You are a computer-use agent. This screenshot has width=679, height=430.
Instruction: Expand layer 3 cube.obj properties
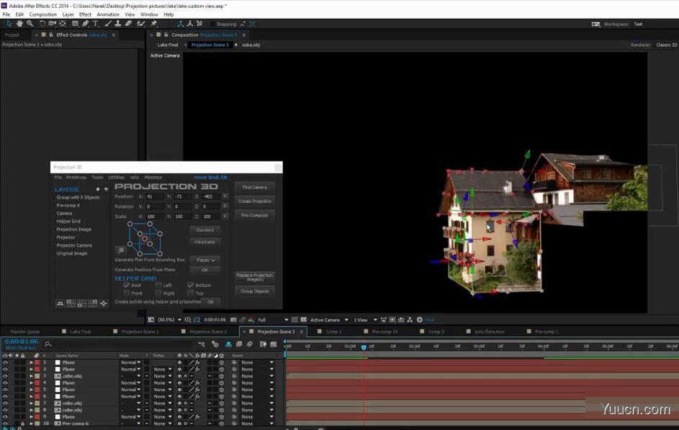(31, 376)
